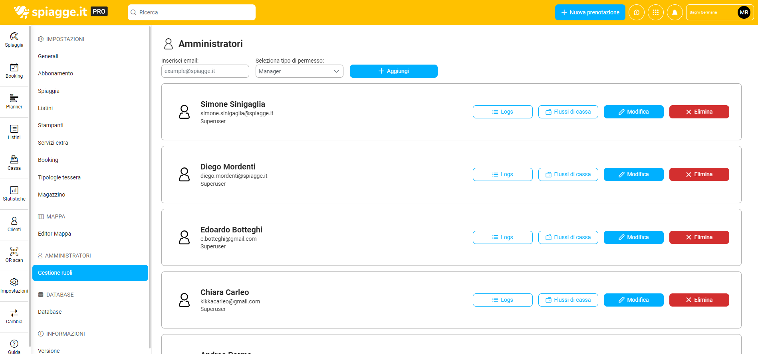The width and height of the screenshot is (758, 354).
Task: Click the email input field
Action: [205, 71]
